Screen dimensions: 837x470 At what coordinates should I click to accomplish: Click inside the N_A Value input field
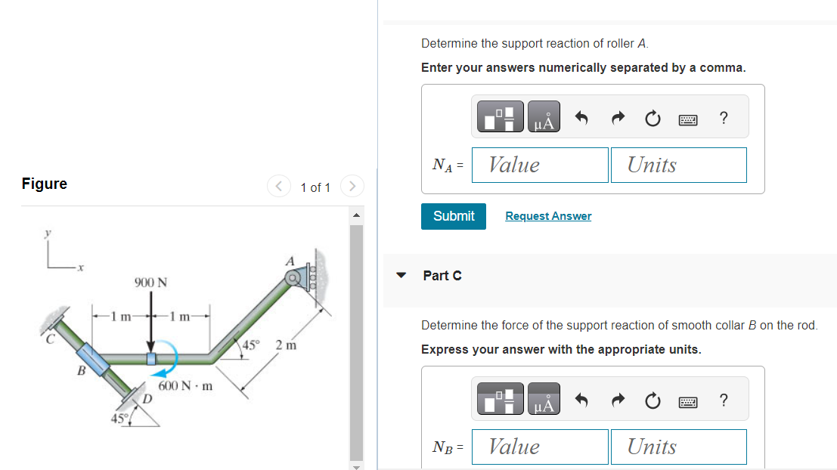pos(539,165)
